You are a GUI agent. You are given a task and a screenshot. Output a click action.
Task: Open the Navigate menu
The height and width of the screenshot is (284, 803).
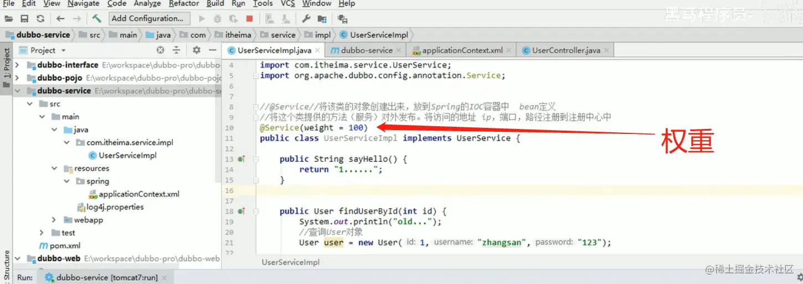(x=84, y=3)
